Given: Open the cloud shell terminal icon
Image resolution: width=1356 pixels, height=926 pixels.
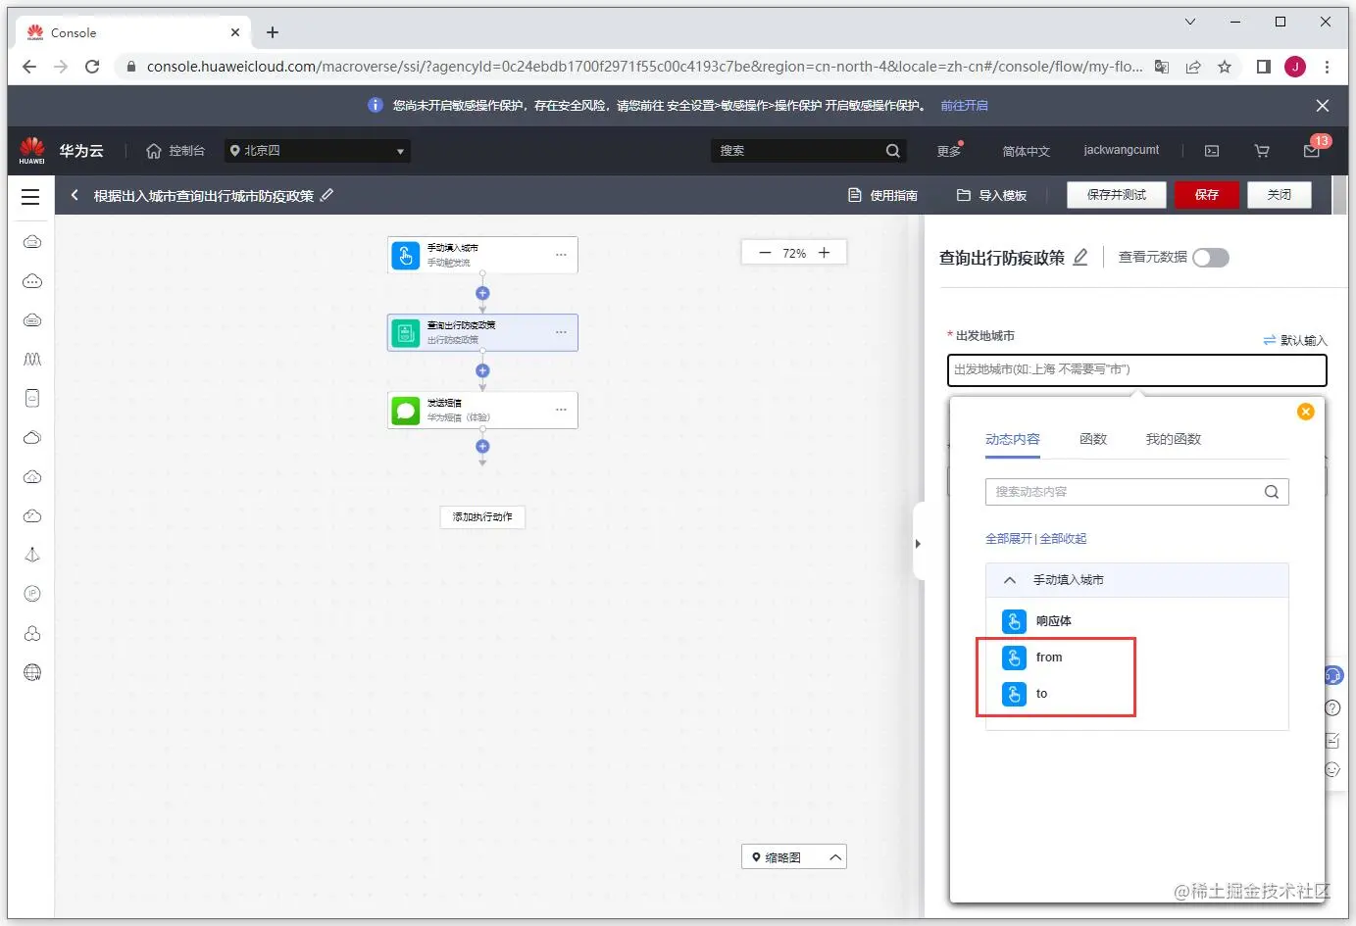Looking at the screenshot, I should 1212,151.
